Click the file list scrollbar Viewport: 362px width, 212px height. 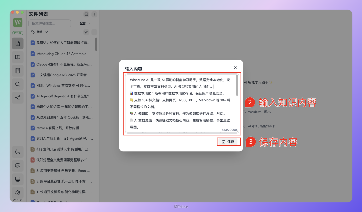click(96, 44)
